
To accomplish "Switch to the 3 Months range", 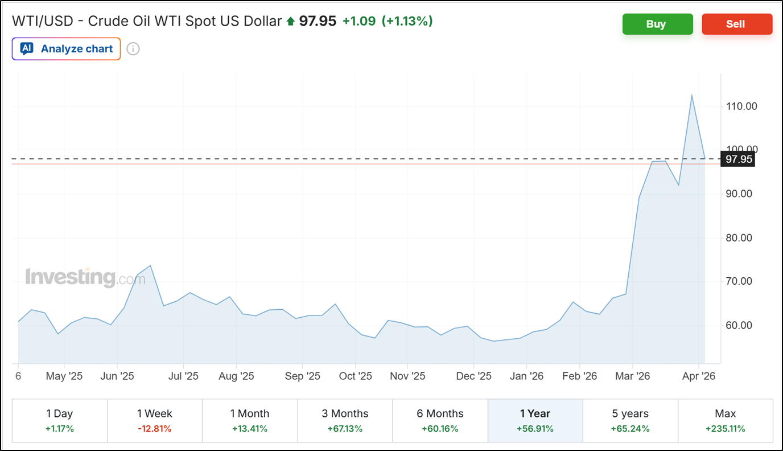I will (x=345, y=420).
